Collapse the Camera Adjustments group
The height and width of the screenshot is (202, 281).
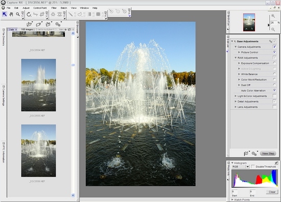point(236,47)
